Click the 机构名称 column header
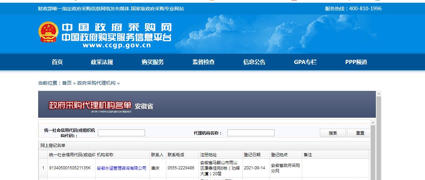The height and width of the screenshot is (180, 425). point(105,155)
